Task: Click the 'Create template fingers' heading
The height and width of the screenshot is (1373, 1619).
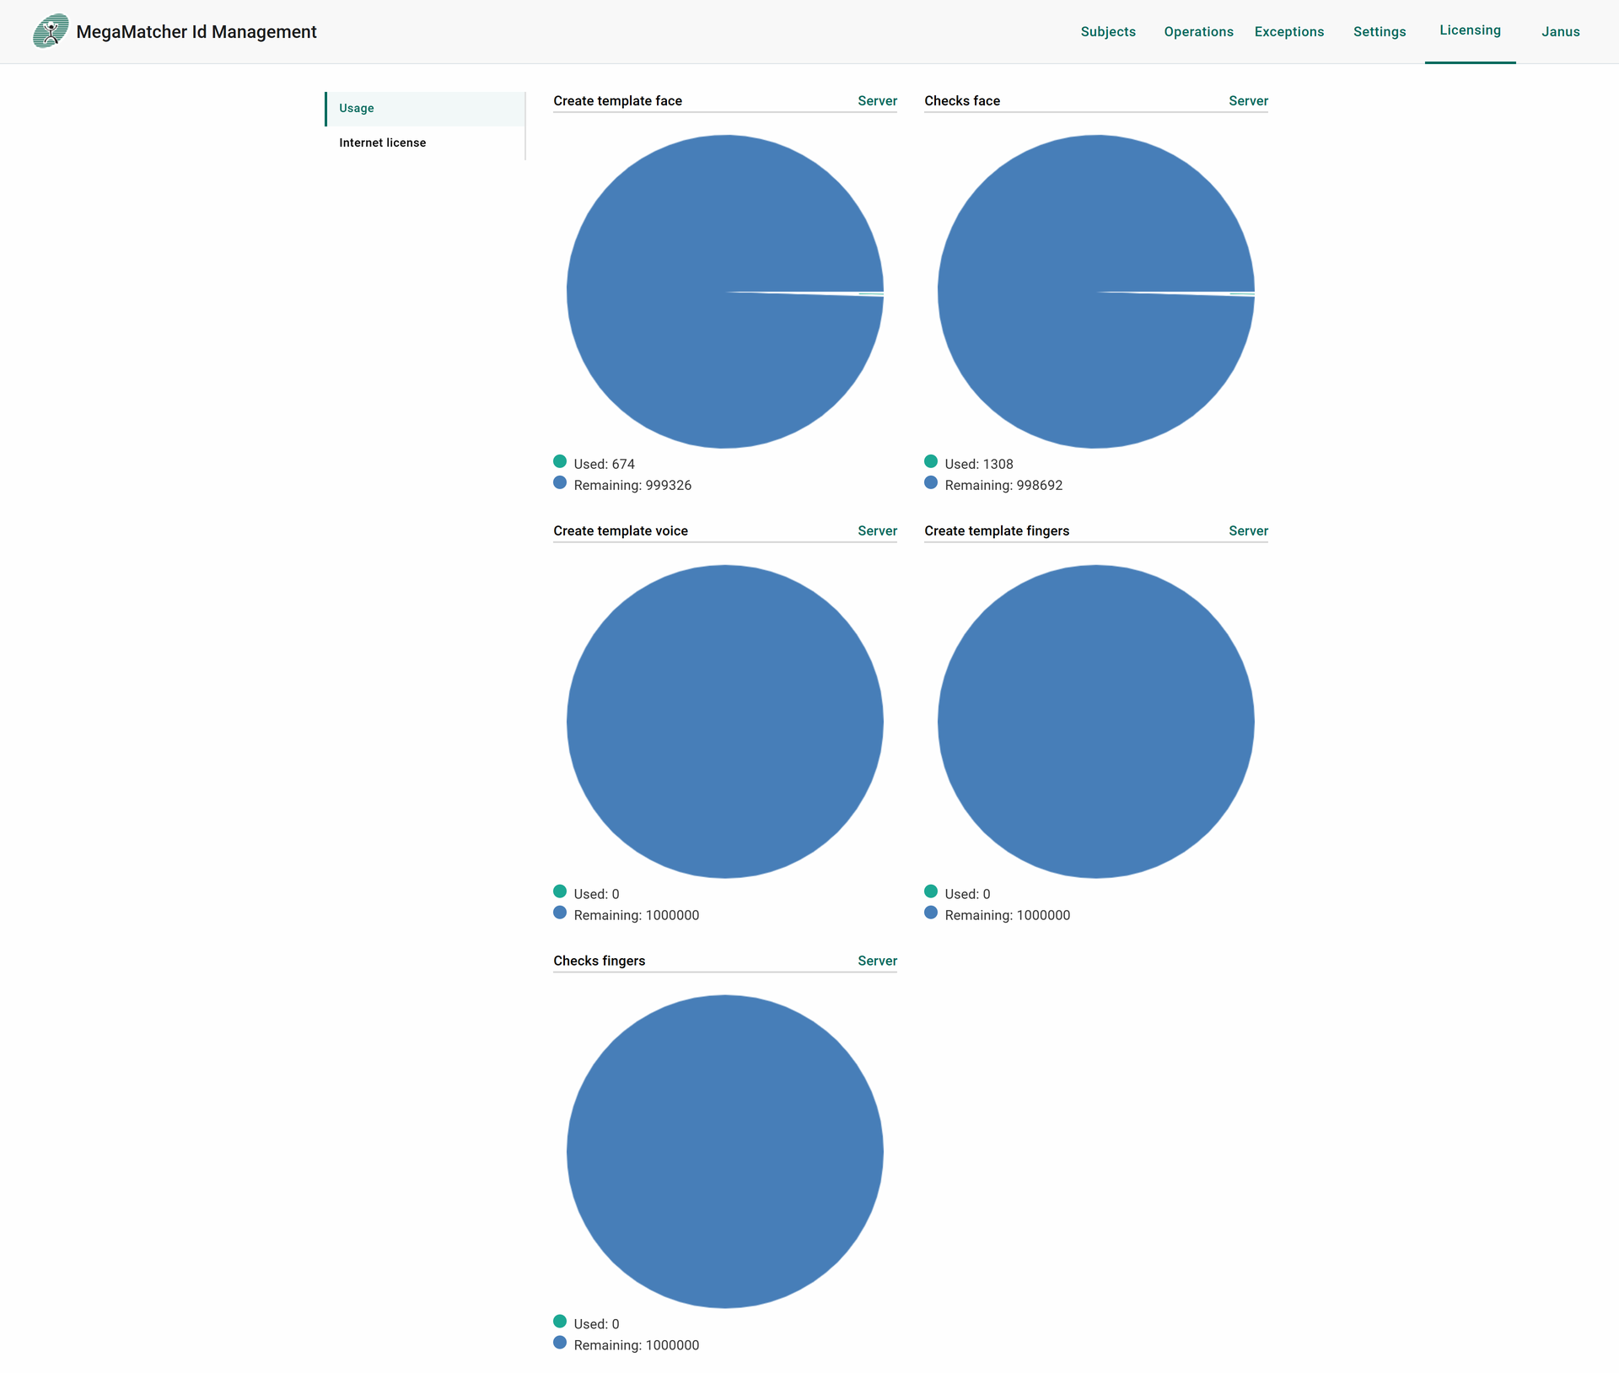Action: coord(997,531)
